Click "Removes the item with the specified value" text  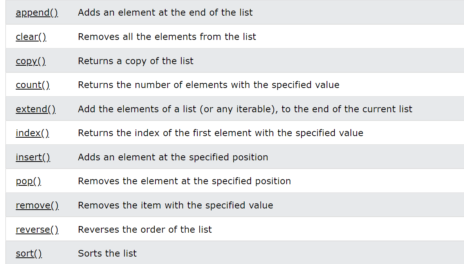175,205
